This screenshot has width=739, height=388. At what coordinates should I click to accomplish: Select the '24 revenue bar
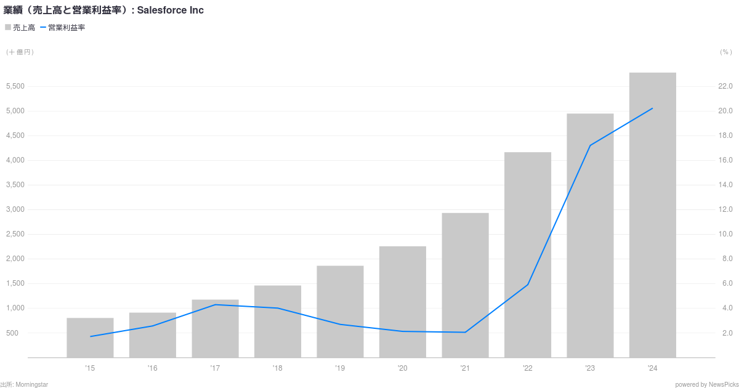pos(653,215)
